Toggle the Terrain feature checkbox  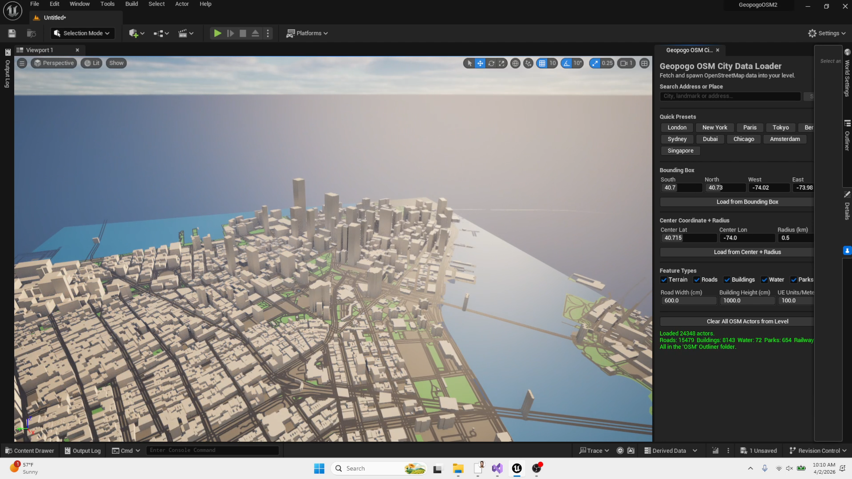point(664,280)
